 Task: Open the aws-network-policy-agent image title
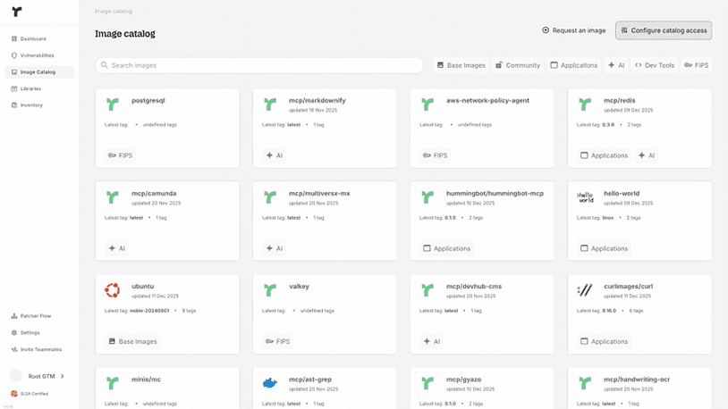(x=487, y=101)
